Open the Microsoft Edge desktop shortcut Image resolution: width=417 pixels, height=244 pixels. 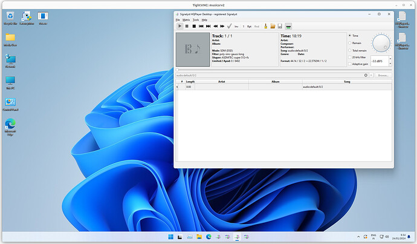coord(10,127)
